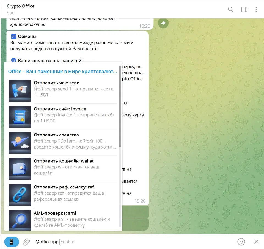
Task: Click the paper plane funds thumbnail
Action: (x=20, y=143)
